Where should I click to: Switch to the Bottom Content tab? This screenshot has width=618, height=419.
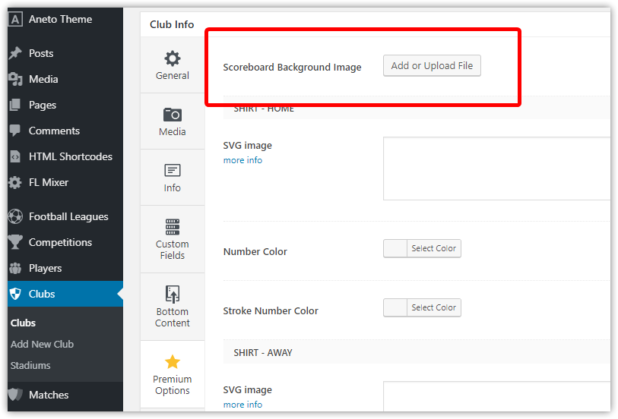coord(173,307)
